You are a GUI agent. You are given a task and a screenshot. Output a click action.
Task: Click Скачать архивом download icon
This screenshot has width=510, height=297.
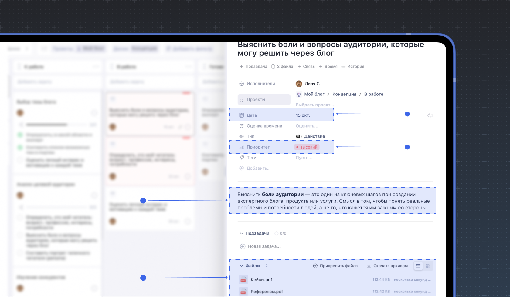coord(368,266)
